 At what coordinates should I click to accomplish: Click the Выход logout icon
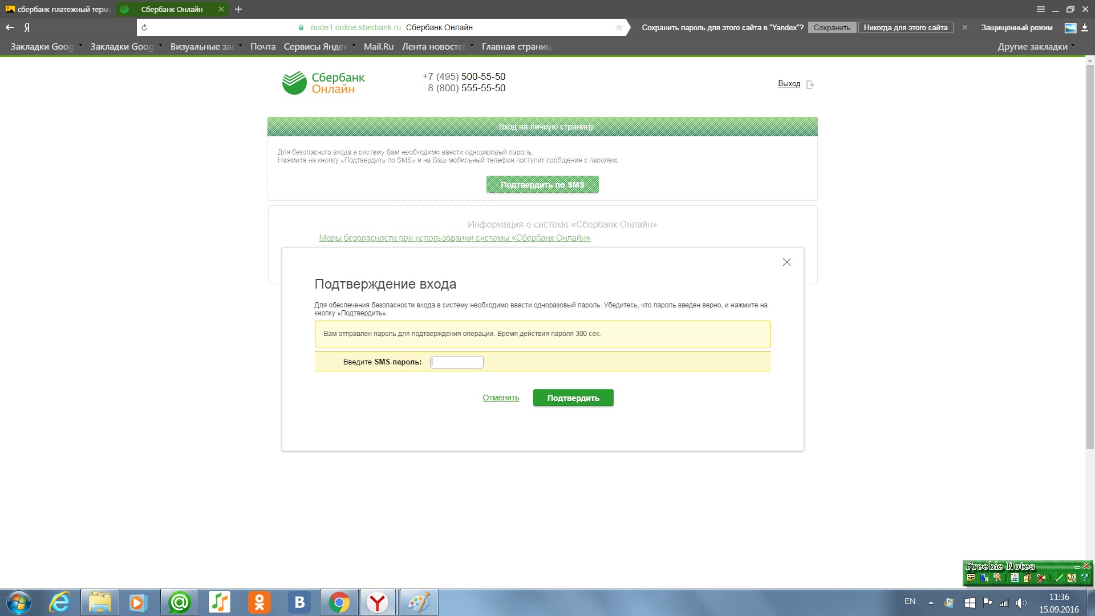(810, 84)
